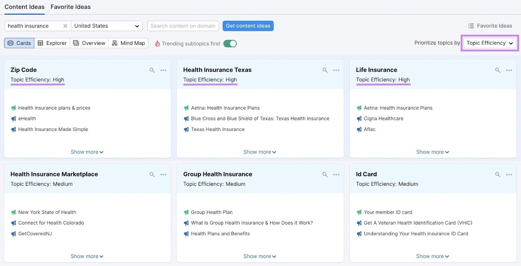Screen dimensions: 521x266
Task: Expand Show more on Health Insurance Texas card
Action: 260,152
